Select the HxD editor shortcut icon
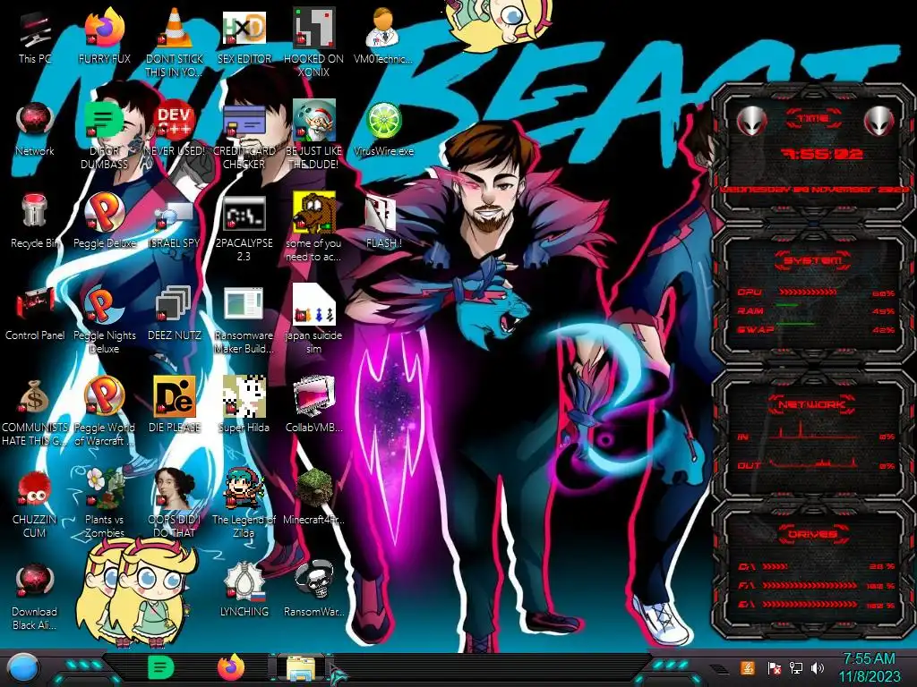The width and height of the screenshot is (917, 687). 244,28
